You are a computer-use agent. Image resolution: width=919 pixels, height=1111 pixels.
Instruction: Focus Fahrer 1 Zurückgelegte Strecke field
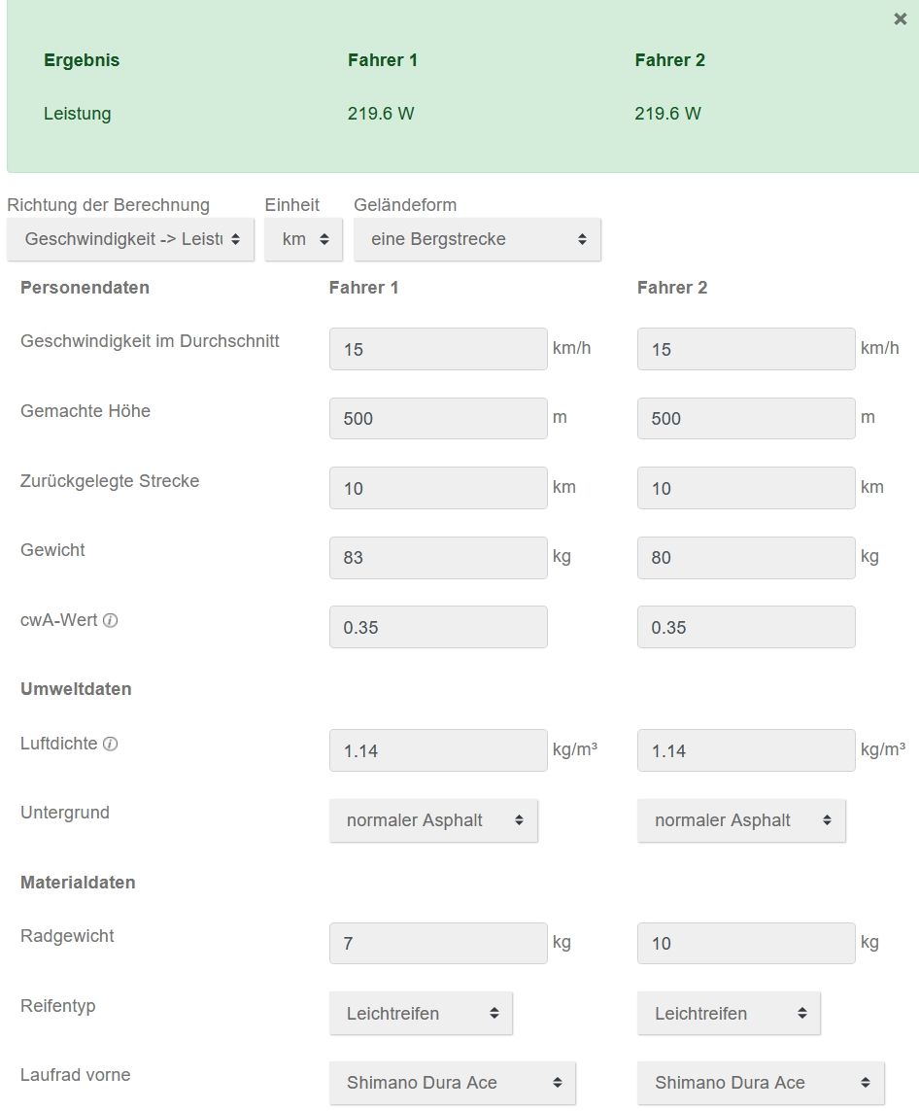point(438,488)
